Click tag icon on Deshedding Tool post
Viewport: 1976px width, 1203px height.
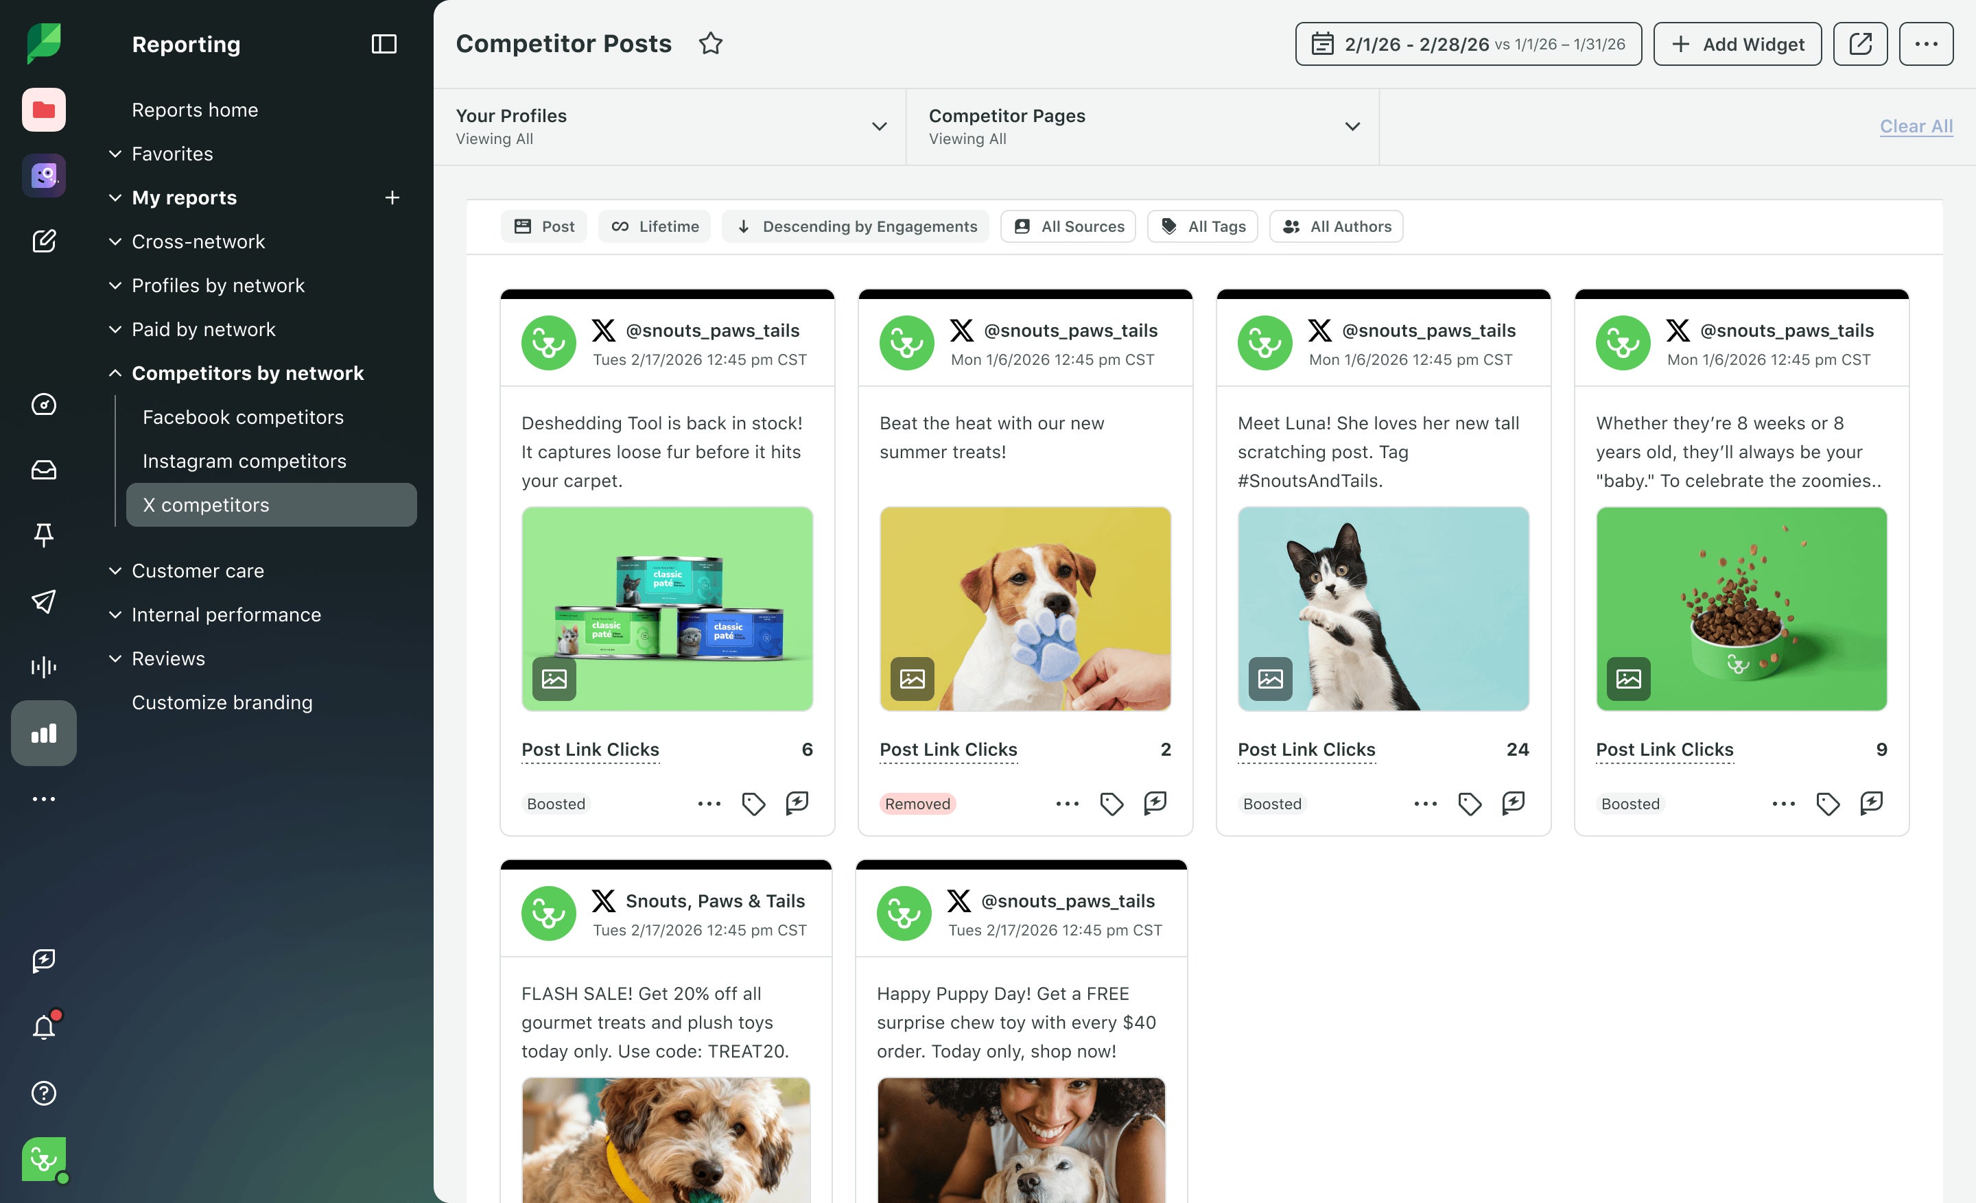[x=753, y=804]
